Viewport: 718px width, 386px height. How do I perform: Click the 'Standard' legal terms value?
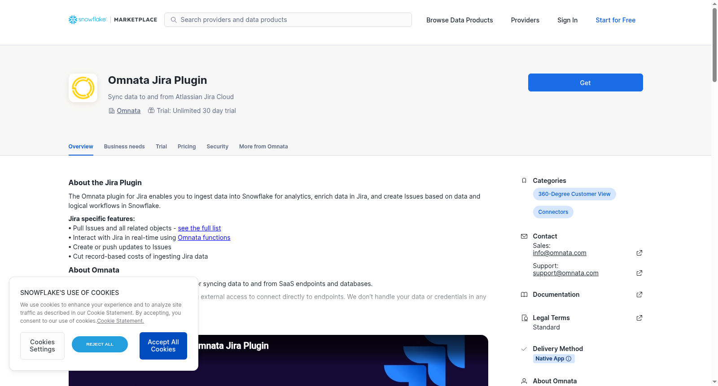pyautogui.click(x=546, y=327)
